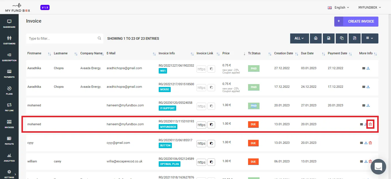Screen dimensions: 391x179
Task: Open the Payouts section
Action: pyautogui.click(x=9, y=141)
